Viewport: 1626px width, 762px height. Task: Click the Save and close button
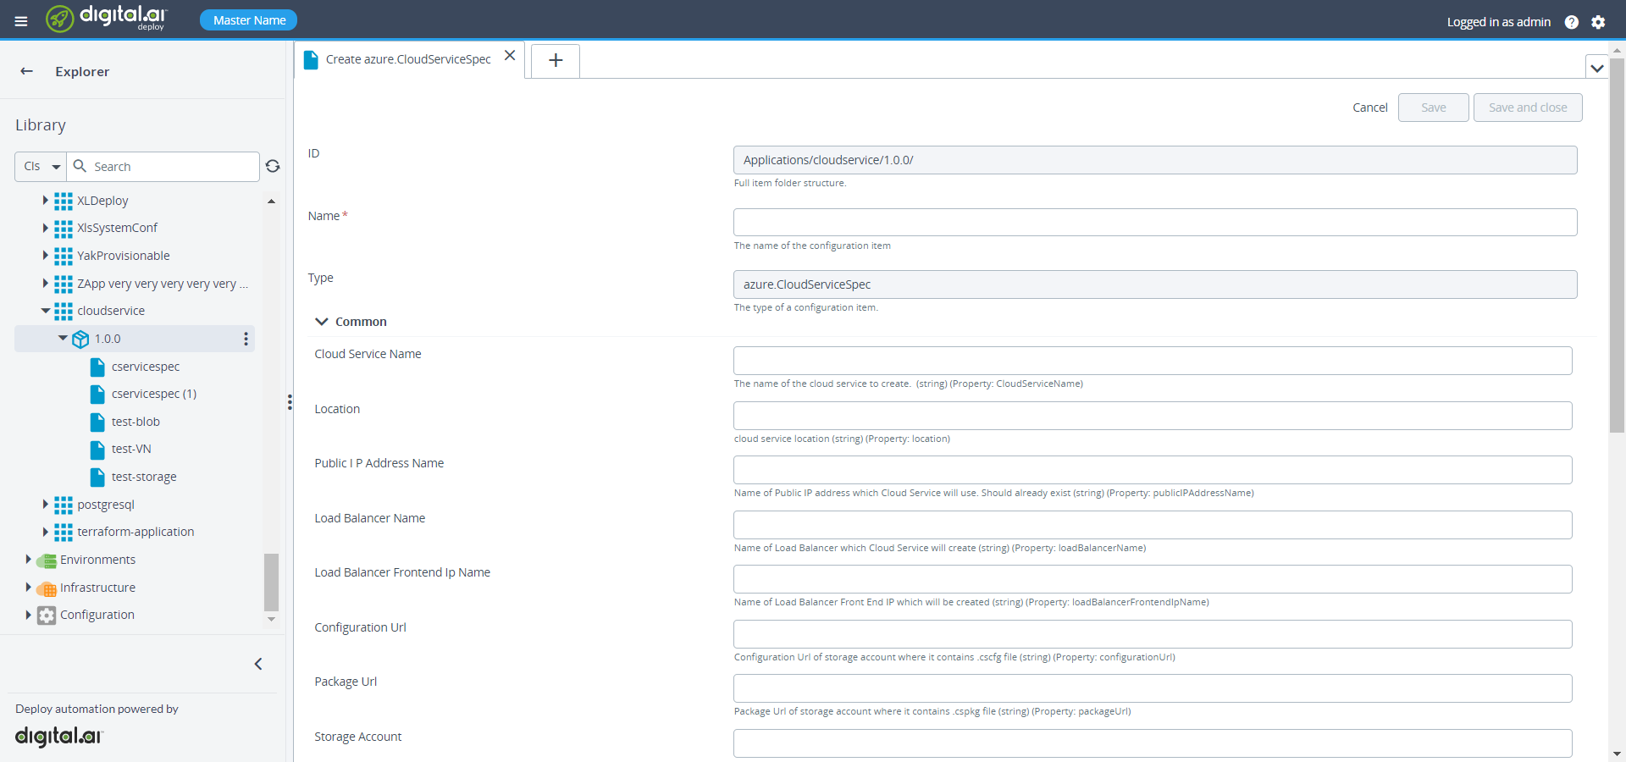coord(1527,108)
